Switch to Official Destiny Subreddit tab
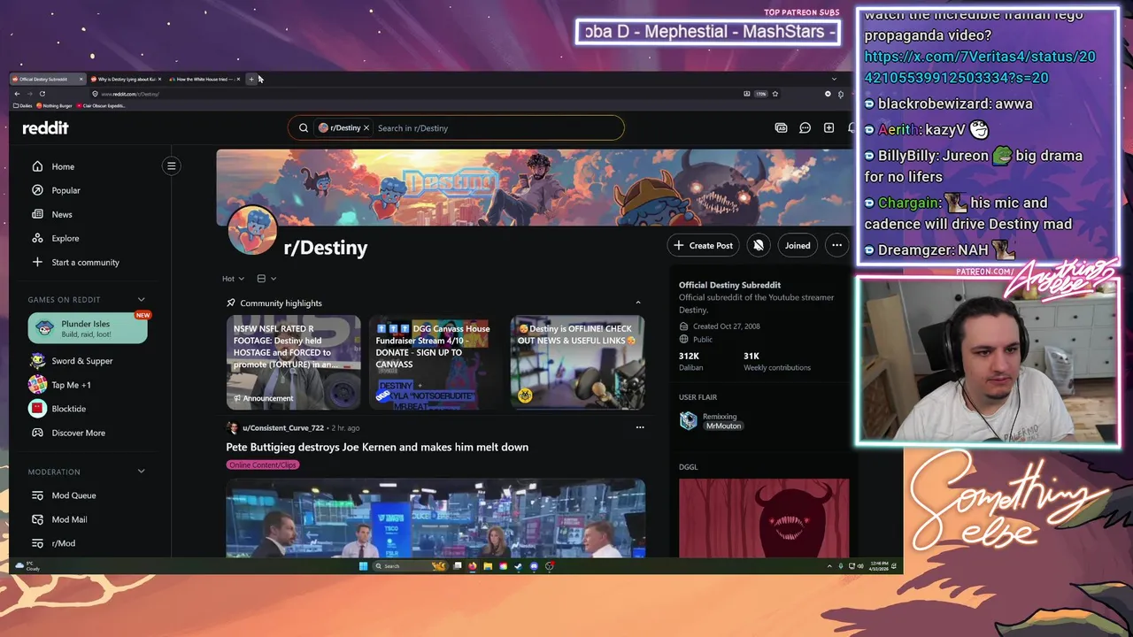The image size is (1133, 637). pos(46,79)
